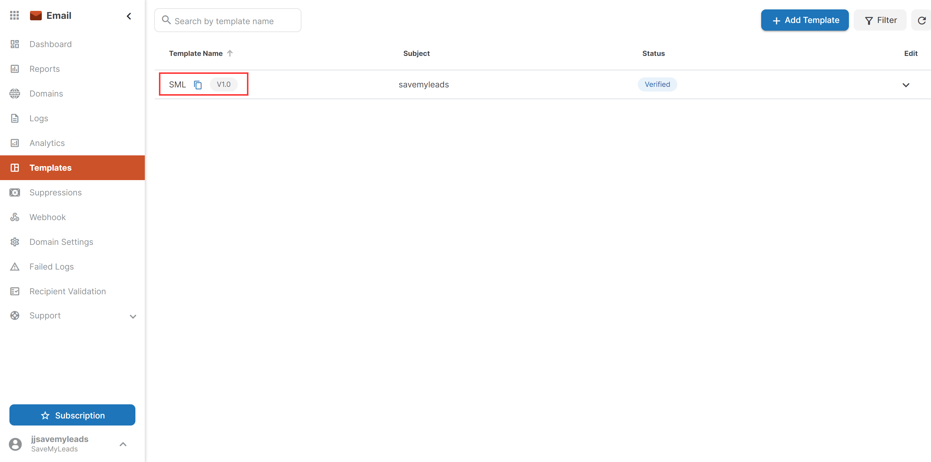Click the Domains globe icon
Screen dimensions: 931x462
(15, 94)
